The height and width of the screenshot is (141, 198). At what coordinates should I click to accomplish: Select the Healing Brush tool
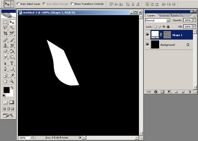(5, 40)
